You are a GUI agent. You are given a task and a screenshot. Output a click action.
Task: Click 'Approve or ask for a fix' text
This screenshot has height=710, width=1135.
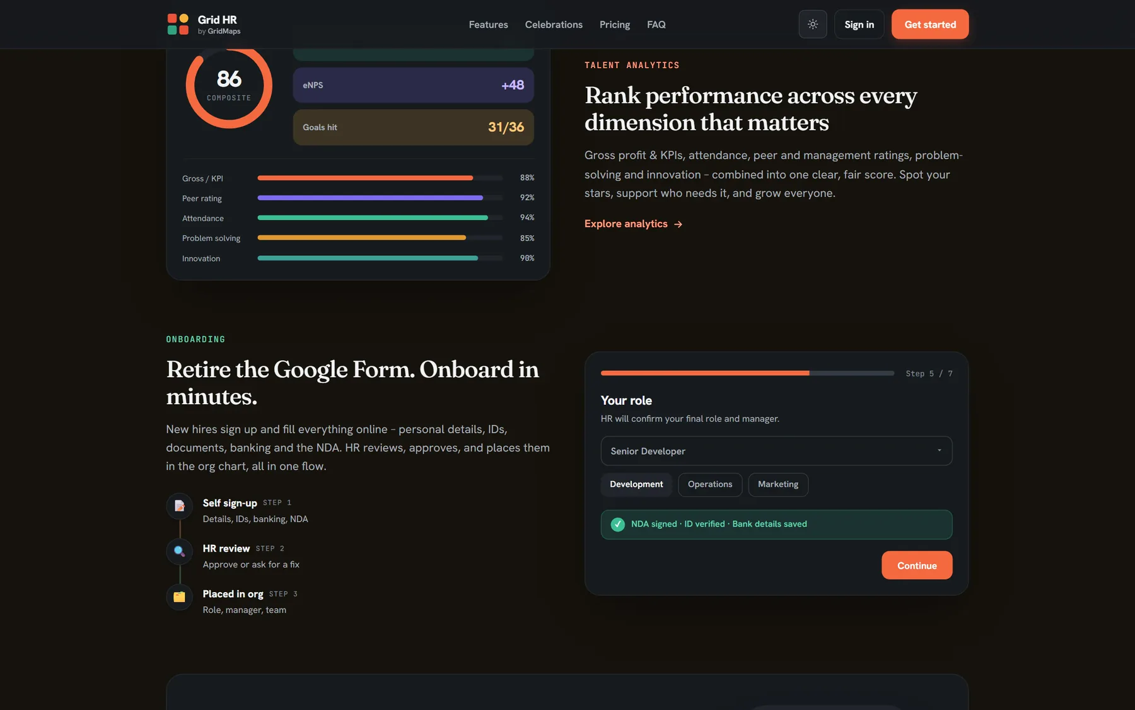(x=251, y=564)
